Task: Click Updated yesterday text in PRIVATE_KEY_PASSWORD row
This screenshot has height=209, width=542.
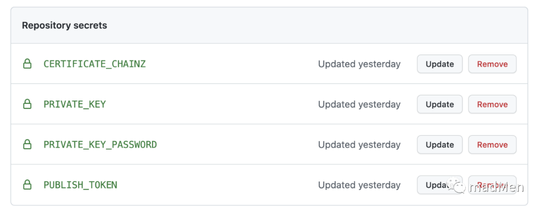Action: 359,144
